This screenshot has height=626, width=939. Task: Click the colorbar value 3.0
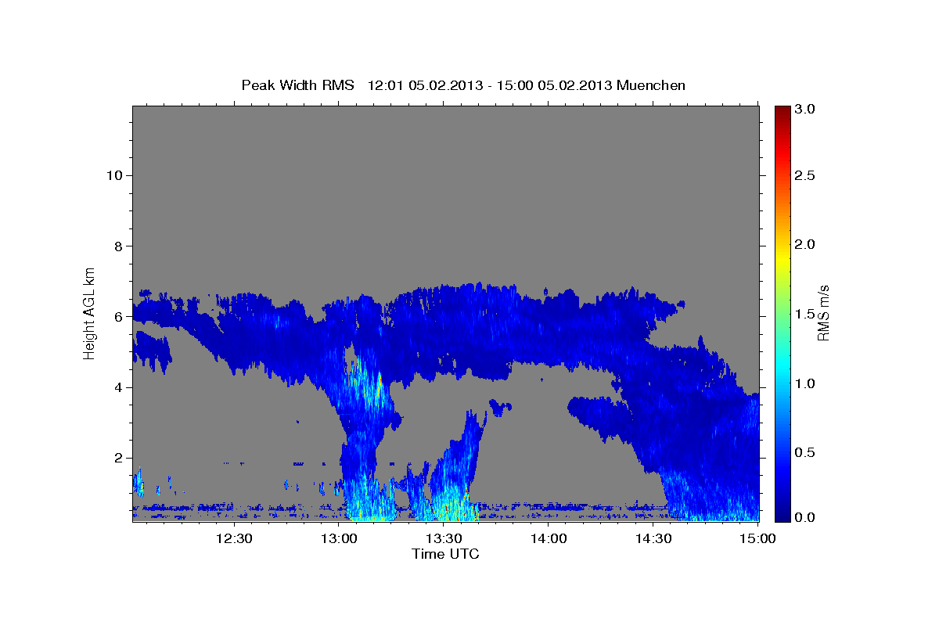[x=805, y=109]
